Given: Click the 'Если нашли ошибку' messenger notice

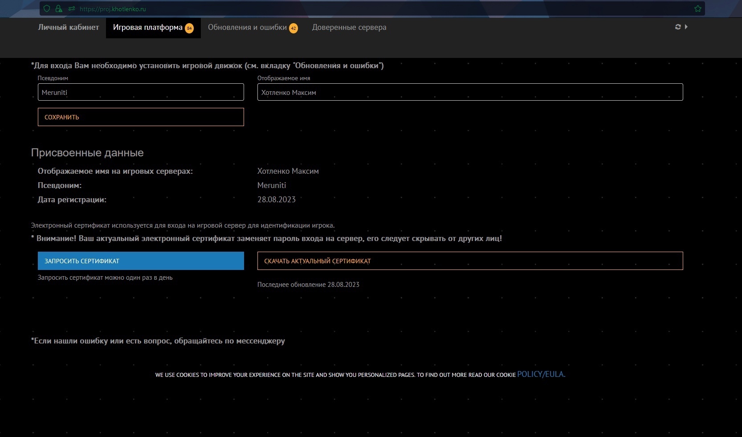Looking at the screenshot, I should pos(158,341).
